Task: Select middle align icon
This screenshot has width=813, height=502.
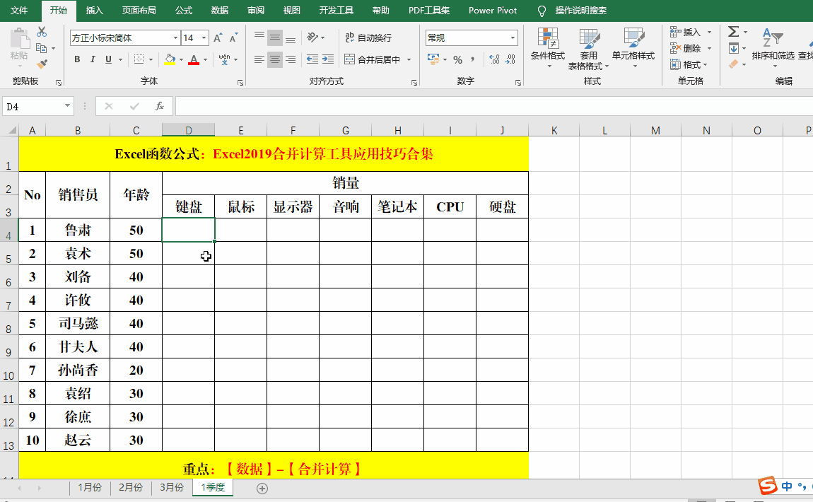Action: coord(275,37)
